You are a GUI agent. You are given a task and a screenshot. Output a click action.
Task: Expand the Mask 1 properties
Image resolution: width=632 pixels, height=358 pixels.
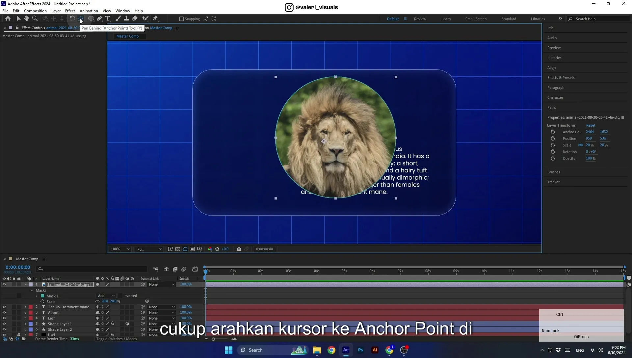pyautogui.click(x=37, y=296)
